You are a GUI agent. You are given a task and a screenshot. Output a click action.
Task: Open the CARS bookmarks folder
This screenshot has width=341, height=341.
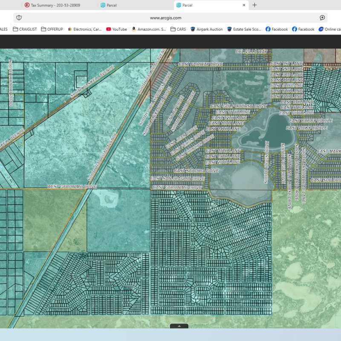coord(173,29)
